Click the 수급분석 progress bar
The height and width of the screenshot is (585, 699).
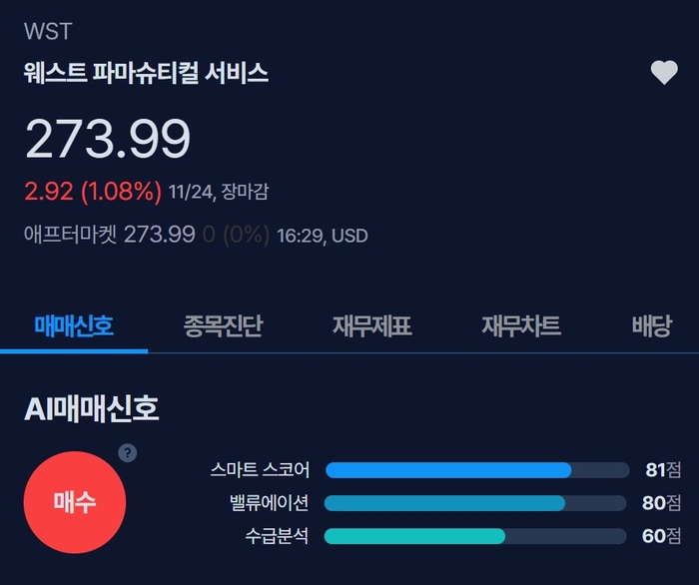tap(474, 536)
